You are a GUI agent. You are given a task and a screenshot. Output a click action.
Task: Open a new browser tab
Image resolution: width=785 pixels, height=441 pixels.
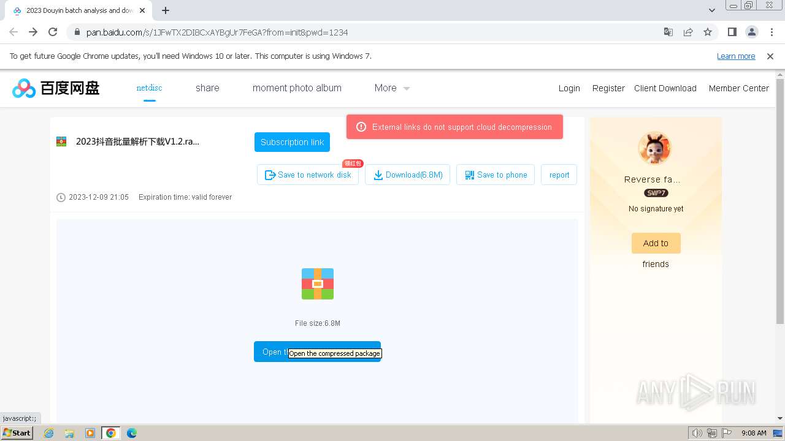tap(166, 10)
